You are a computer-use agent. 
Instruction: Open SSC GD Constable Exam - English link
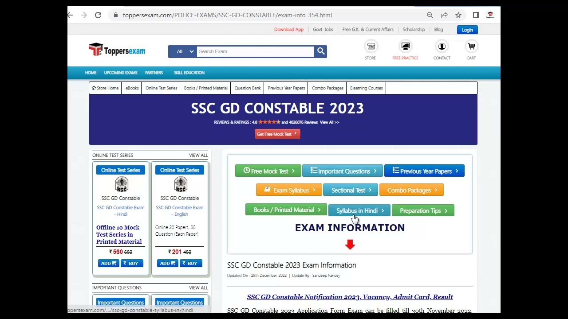click(x=180, y=211)
